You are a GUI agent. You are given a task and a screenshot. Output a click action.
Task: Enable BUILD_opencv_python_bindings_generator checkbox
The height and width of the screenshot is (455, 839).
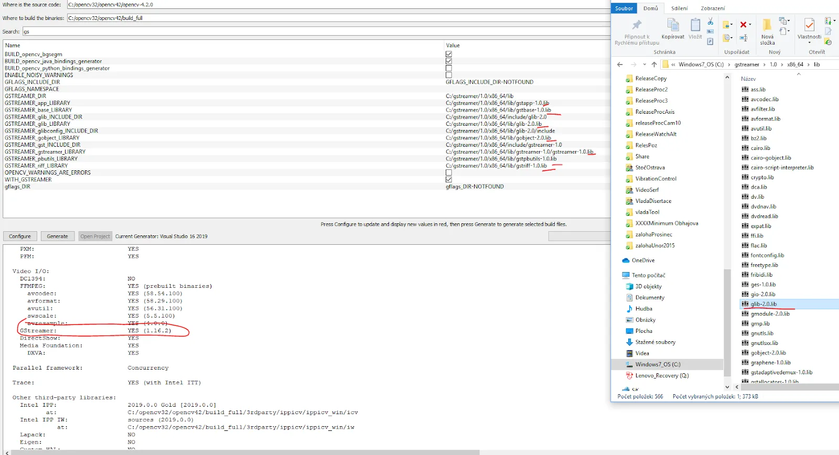click(449, 68)
